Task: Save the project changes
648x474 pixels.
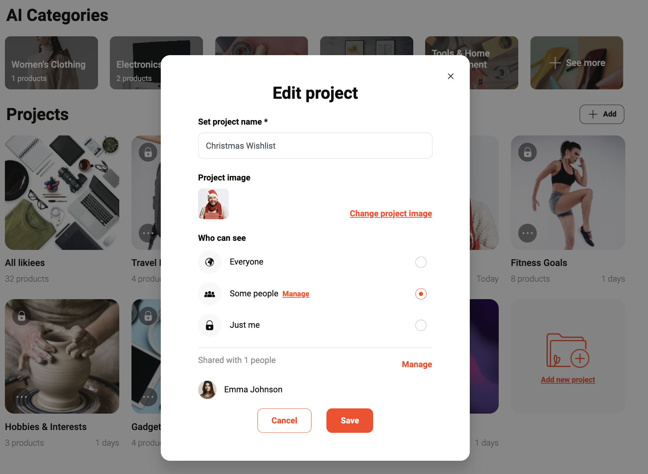Action: coord(350,421)
